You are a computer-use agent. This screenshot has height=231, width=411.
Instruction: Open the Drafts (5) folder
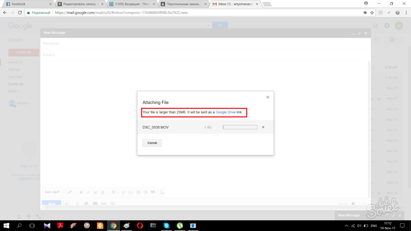click(x=16, y=84)
